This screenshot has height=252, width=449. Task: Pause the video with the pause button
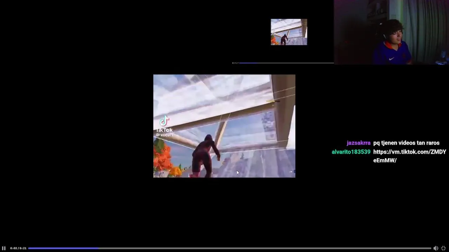[x=4, y=248]
